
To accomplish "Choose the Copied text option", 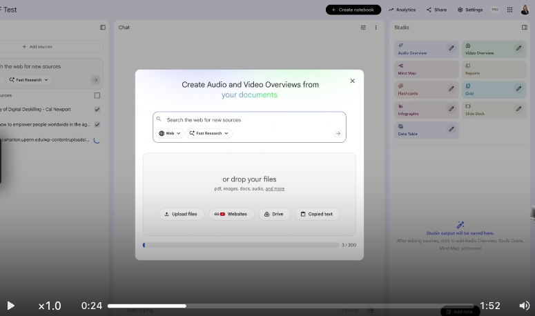I will (x=317, y=214).
